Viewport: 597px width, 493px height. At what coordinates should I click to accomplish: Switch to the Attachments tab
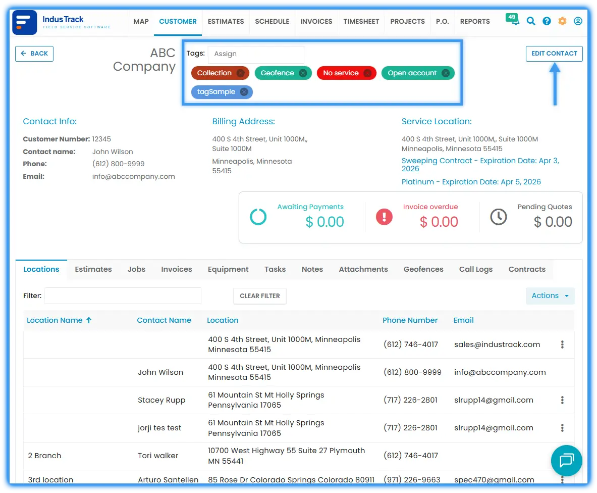tap(363, 269)
